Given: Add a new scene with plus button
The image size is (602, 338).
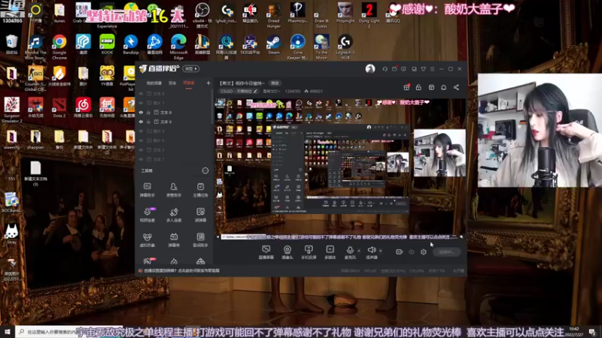Looking at the screenshot, I should pos(208,83).
